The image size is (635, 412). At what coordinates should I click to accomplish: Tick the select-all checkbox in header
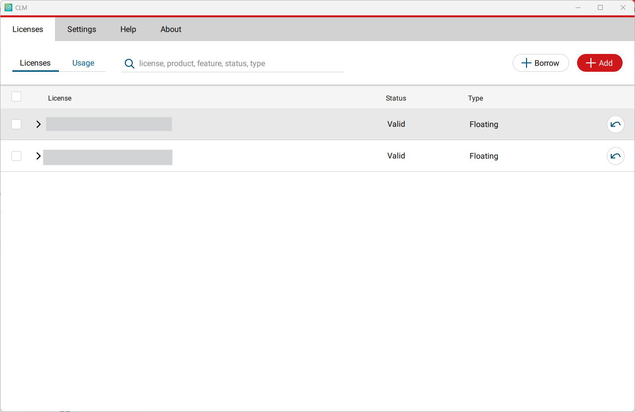click(x=16, y=97)
